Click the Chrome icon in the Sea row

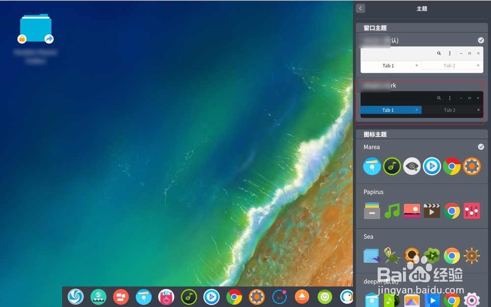click(x=452, y=256)
